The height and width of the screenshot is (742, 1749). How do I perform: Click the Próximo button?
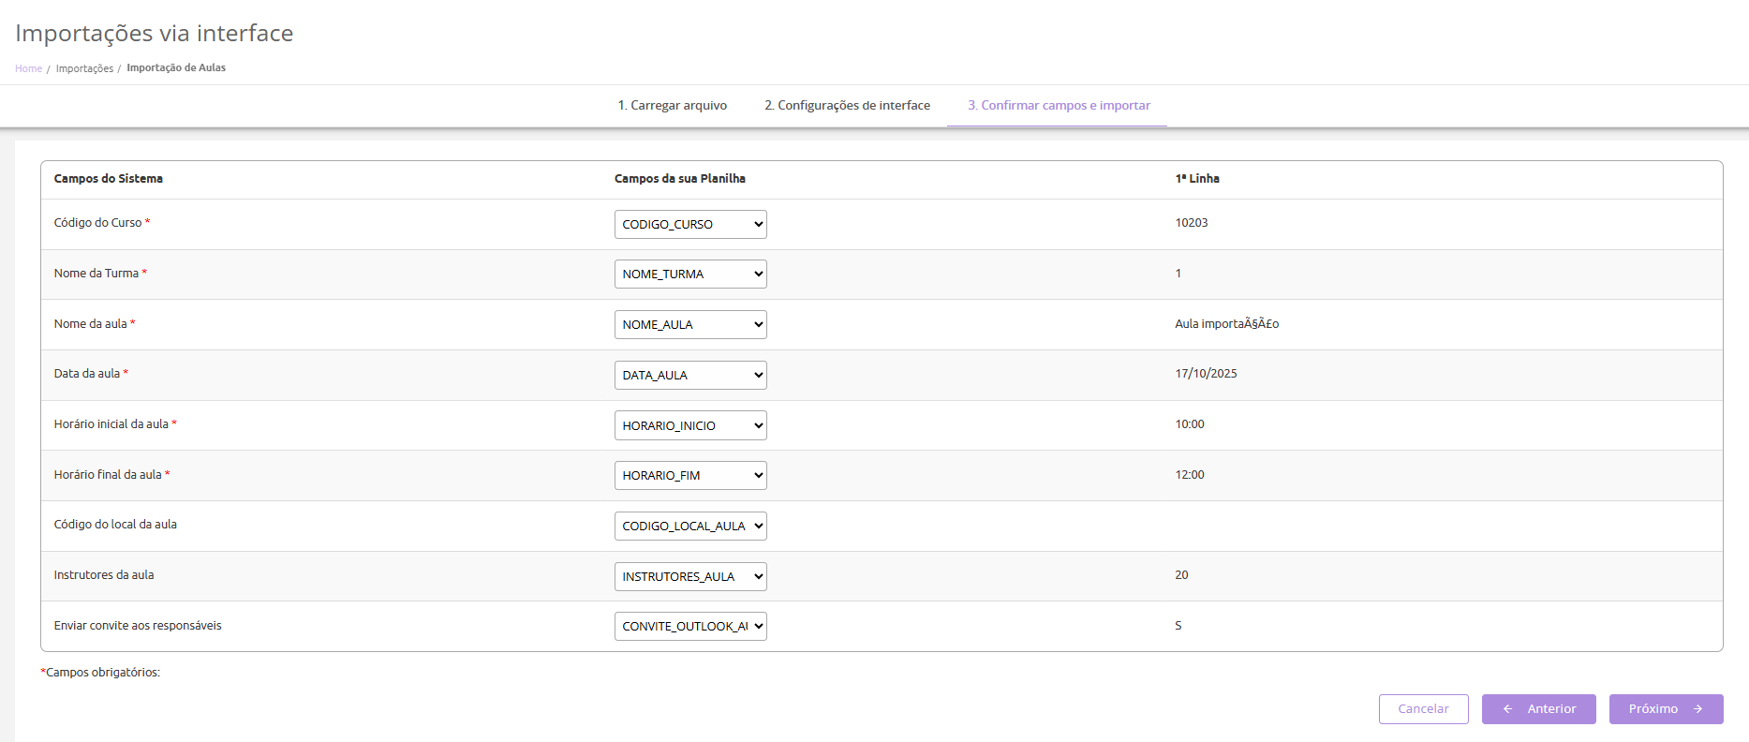click(1653, 709)
